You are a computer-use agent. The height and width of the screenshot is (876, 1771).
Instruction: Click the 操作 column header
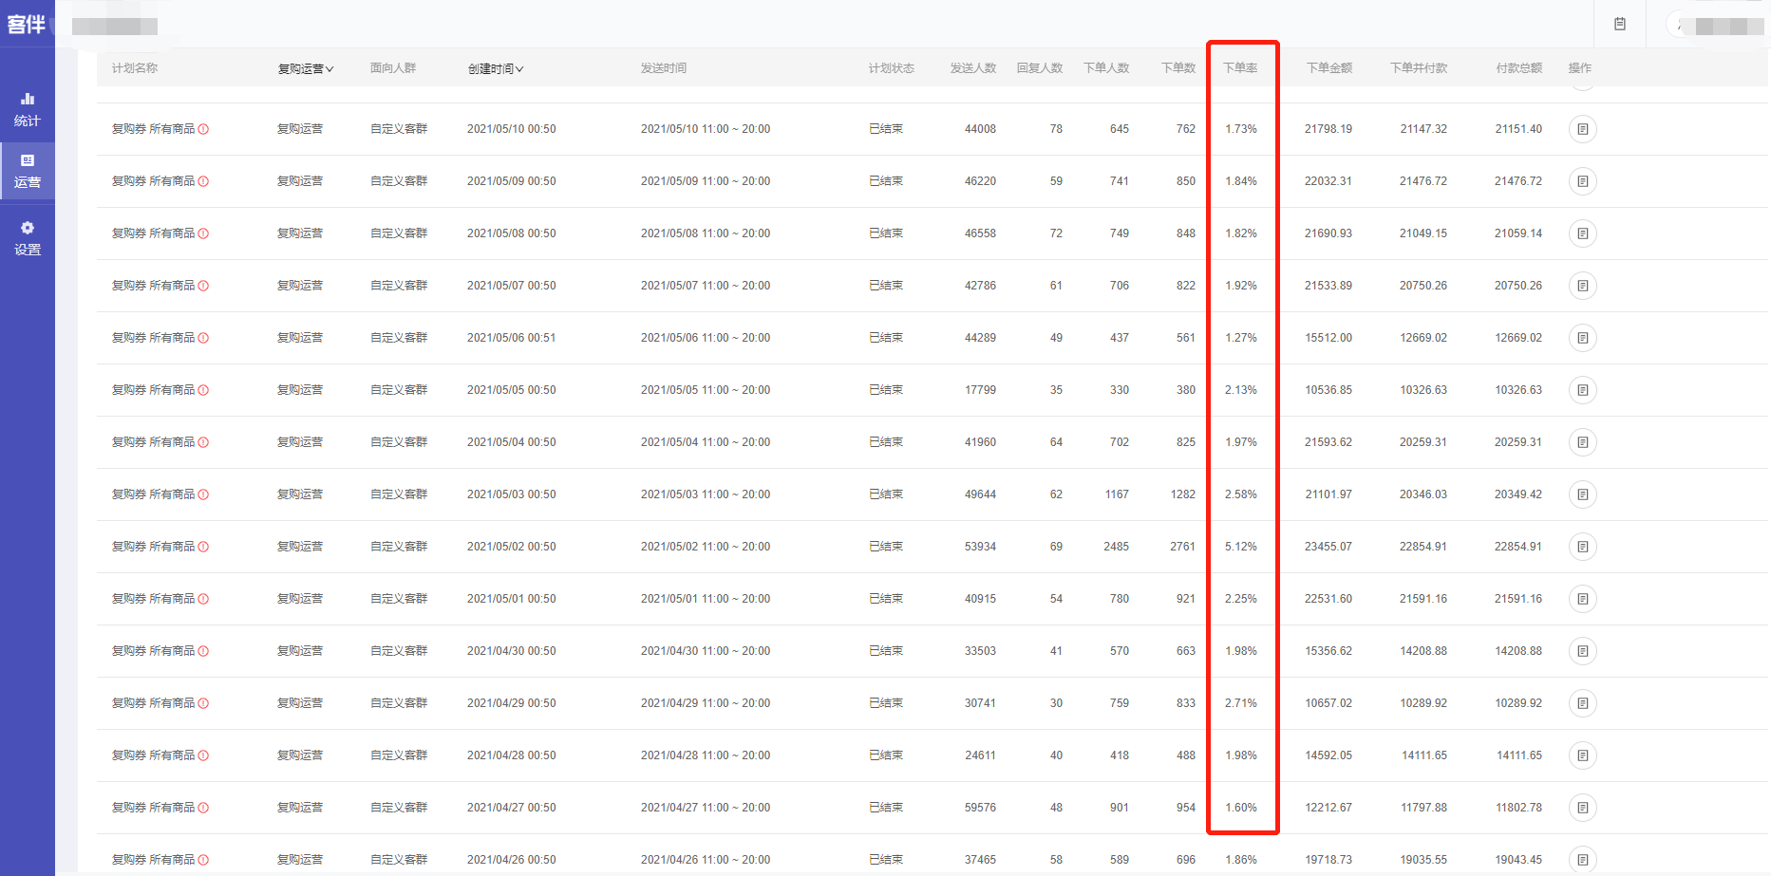[1580, 68]
